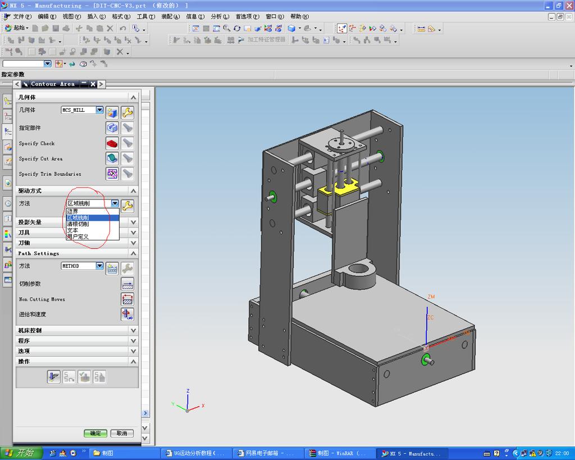The image size is (575, 460).
Task: Click the Generate tool path icon under 操作
Action: 53,377
